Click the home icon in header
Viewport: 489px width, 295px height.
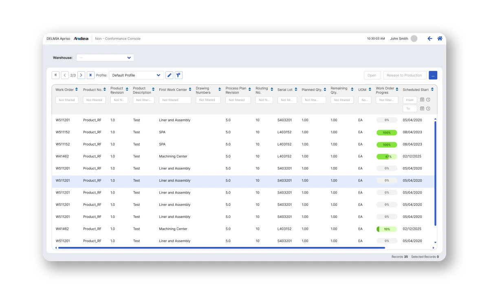(440, 39)
